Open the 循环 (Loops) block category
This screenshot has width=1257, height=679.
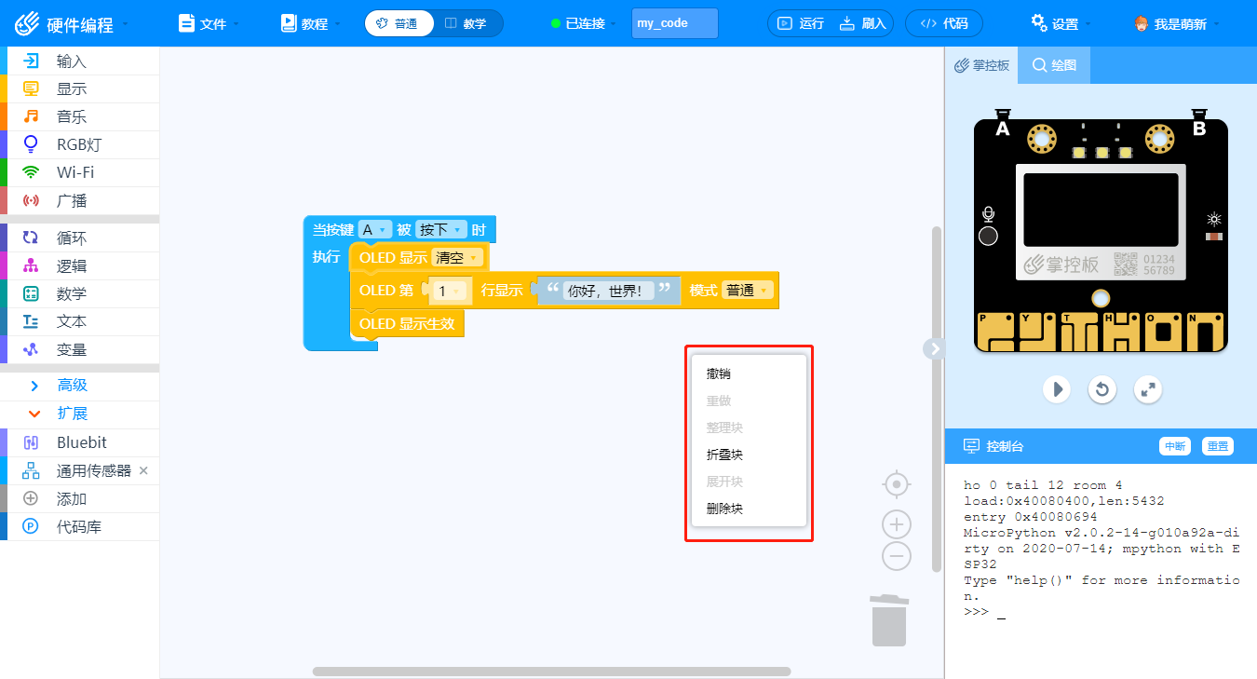coord(79,238)
